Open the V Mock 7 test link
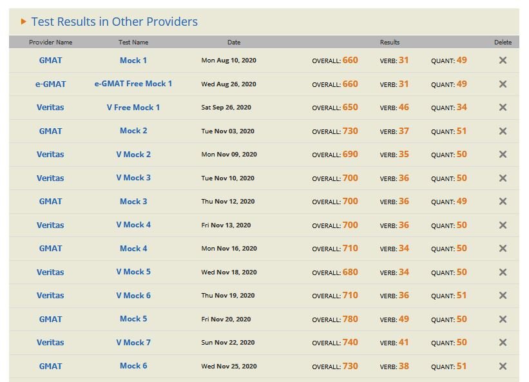Viewport: 529px width, 382px height. click(133, 343)
